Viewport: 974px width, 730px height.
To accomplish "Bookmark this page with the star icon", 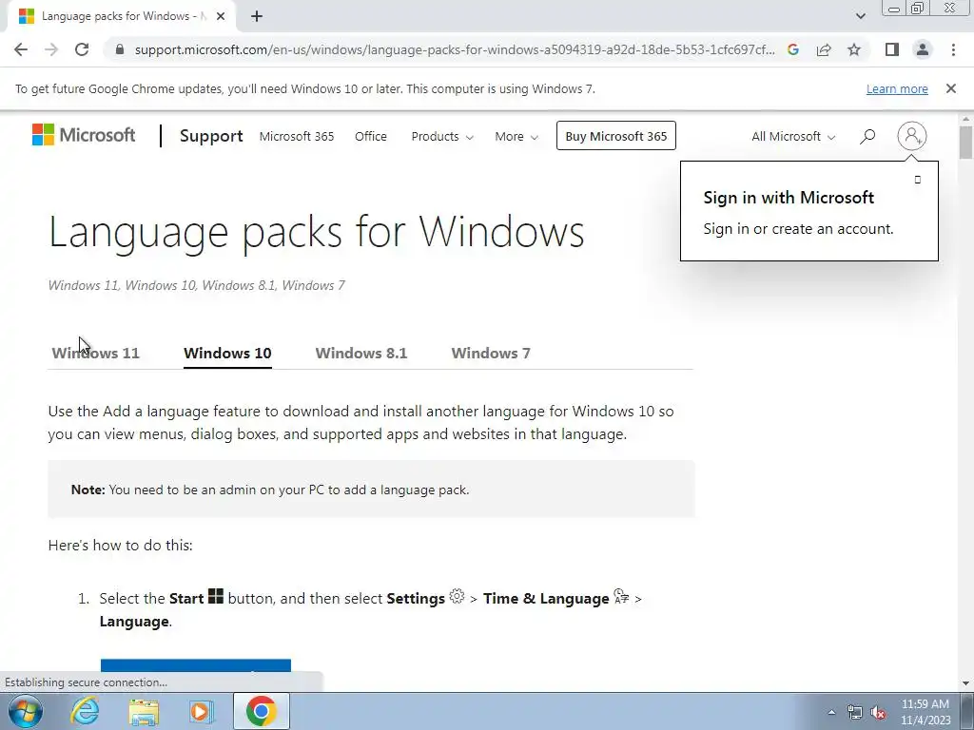I will (854, 49).
